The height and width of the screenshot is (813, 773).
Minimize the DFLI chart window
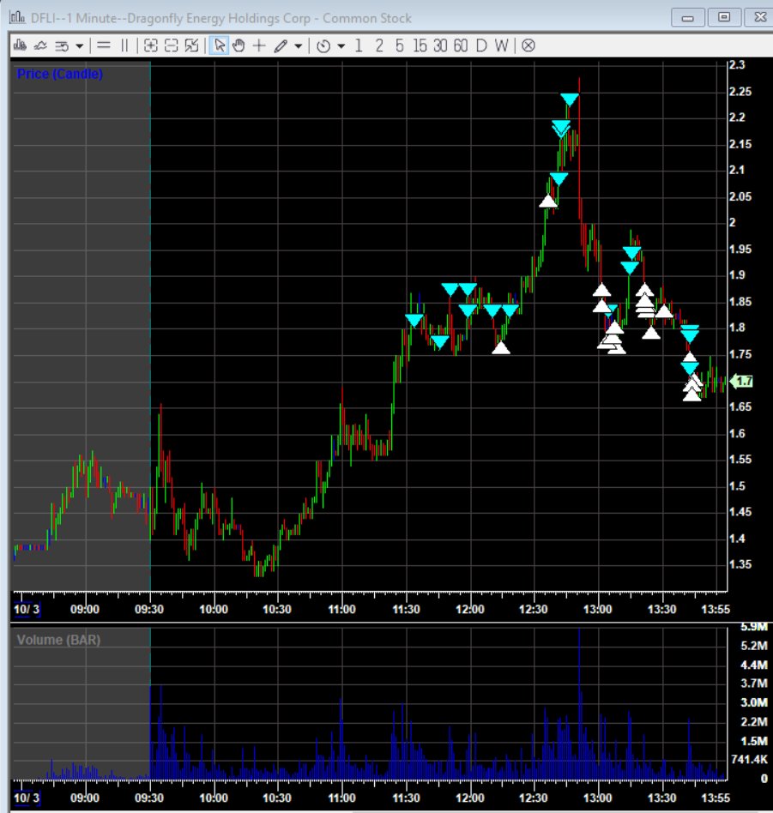688,18
